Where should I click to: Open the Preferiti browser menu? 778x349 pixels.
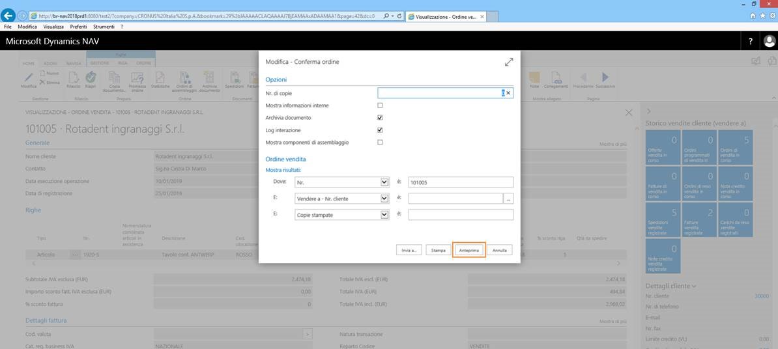[78, 27]
